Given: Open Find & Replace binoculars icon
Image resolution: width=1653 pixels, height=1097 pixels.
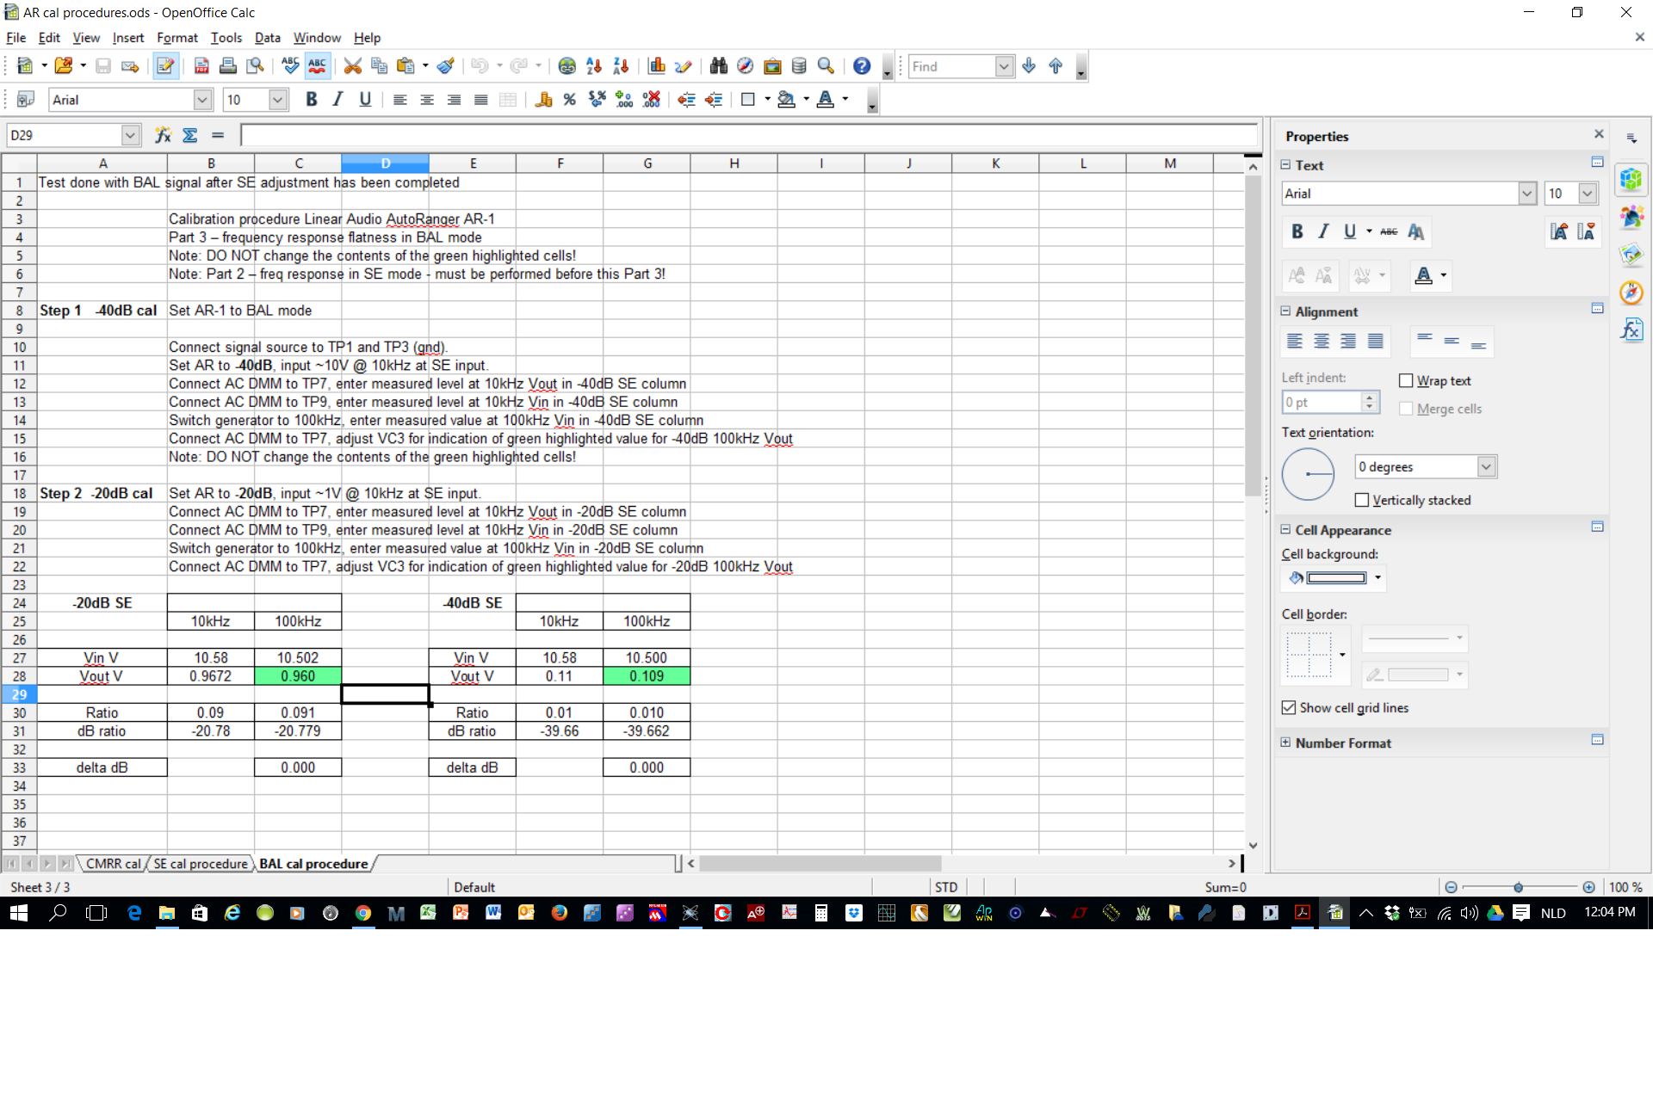Looking at the screenshot, I should tap(719, 66).
